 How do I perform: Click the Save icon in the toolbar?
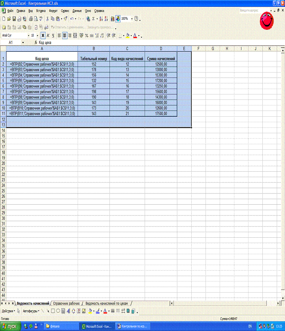(14, 19)
